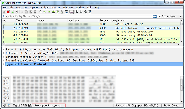This screenshot has width=185, height=109.
Task: Click the Expression button
Action: coord(169,16)
